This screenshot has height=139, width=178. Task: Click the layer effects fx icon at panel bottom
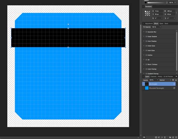click(162, 137)
